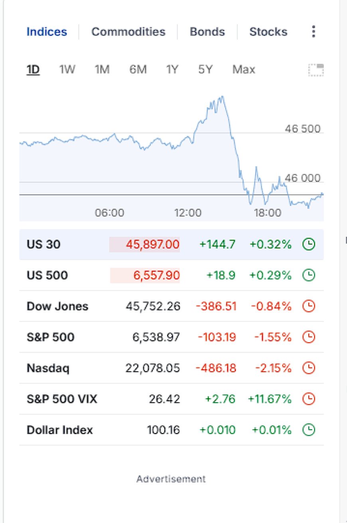The height and width of the screenshot is (523, 347).
Task: Open the Stocks tab
Action: (268, 32)
